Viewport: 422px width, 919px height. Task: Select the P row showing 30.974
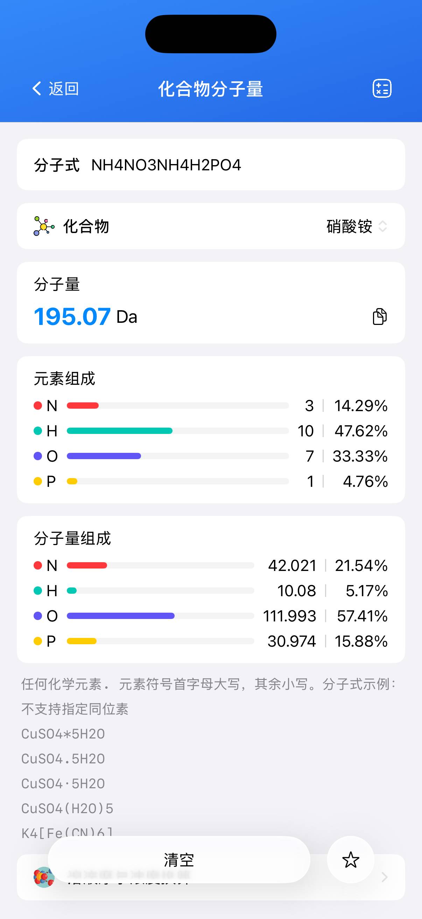click(x=211, y=641)
